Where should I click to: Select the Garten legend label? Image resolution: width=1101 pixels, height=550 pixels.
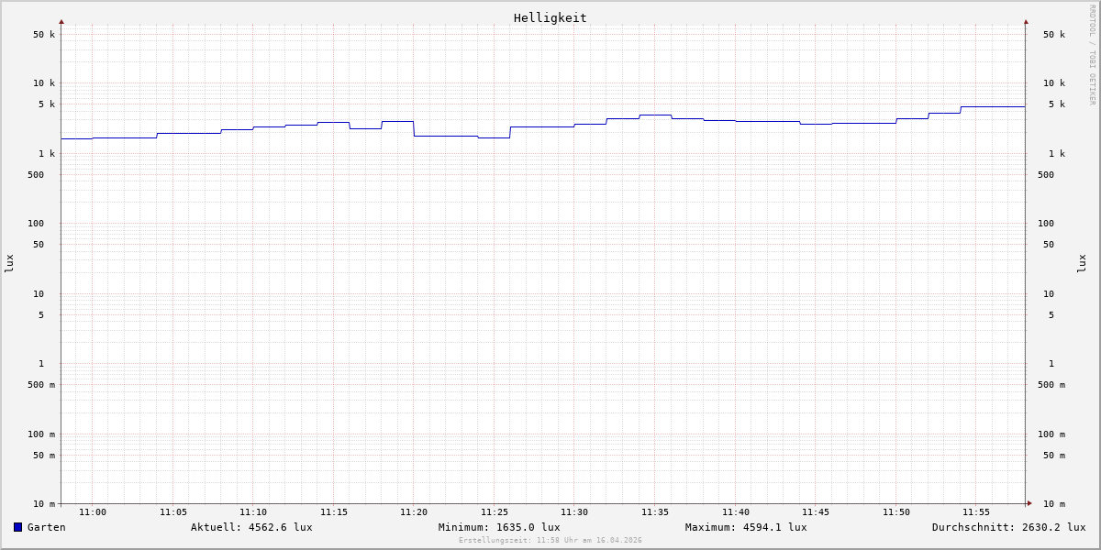point(46,527)
